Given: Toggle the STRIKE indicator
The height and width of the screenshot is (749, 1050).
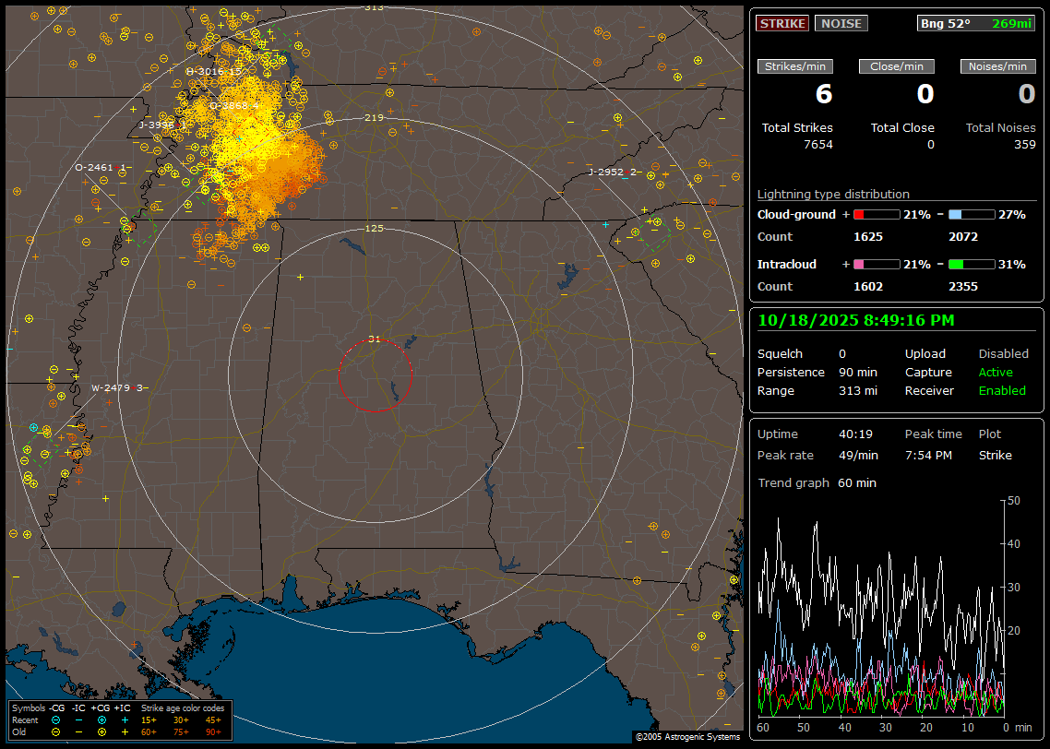Looking at the screenshot, I should [782, 24].
